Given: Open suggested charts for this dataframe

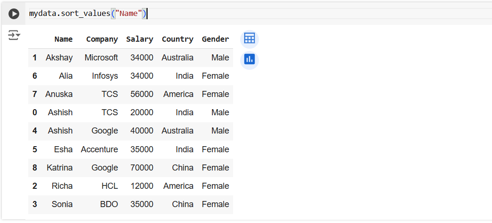Looking at the screenshot, I should (250, 60).
